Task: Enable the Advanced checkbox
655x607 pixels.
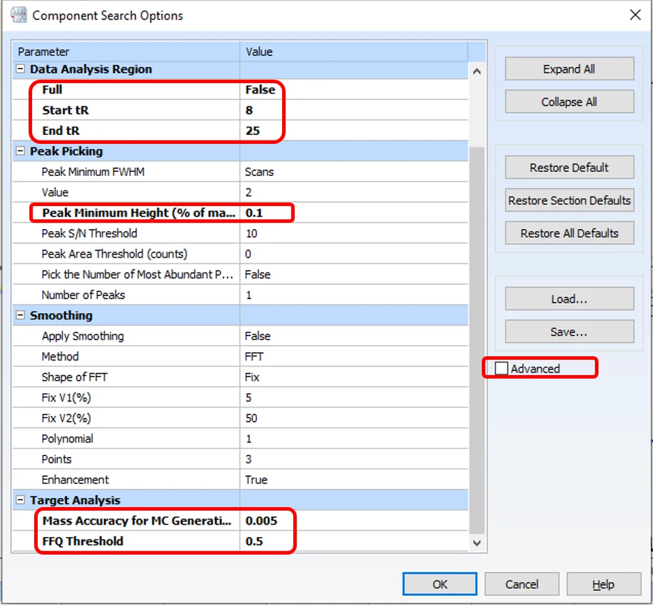Action: tap(502, 370)
